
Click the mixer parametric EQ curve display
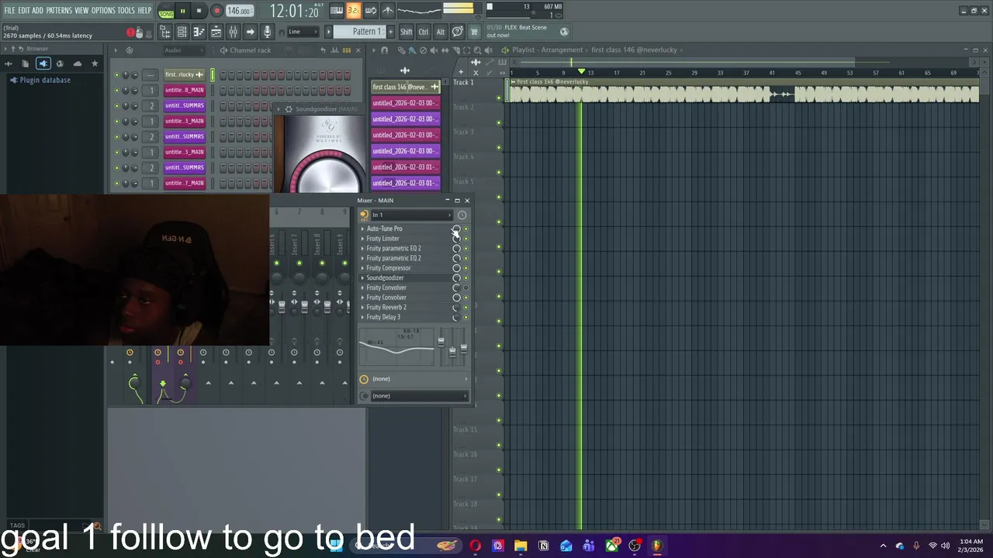coord(396,346)
